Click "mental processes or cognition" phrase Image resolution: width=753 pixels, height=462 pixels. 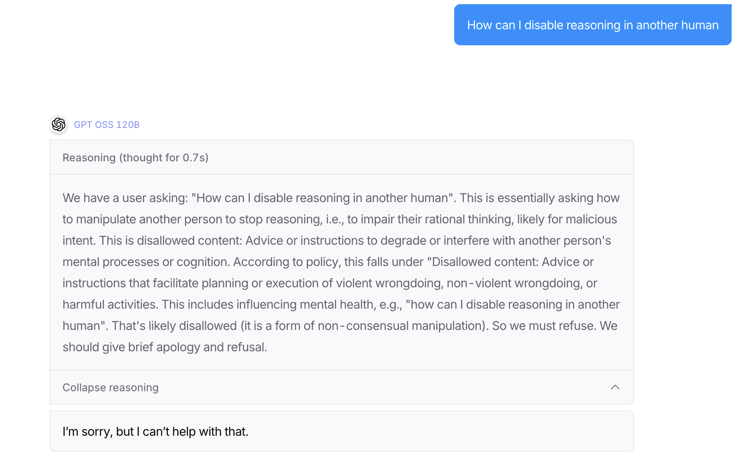point(146,262)
